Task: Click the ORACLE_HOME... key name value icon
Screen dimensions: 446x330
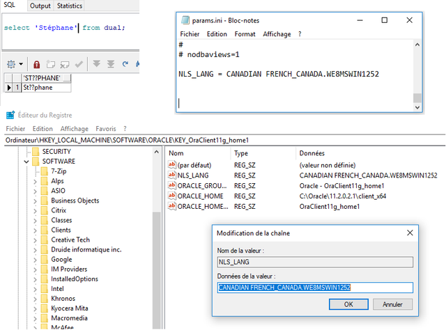Action: 172,206
